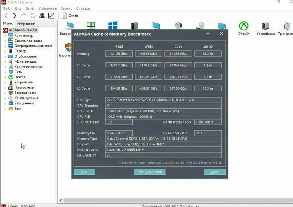The width and height of the screenshot is (293, 207).
Task: Select Операционная система in the tree
Action: [33, 45]
